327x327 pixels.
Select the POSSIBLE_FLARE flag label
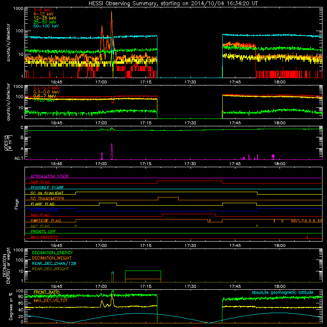[x=47, y=188]
